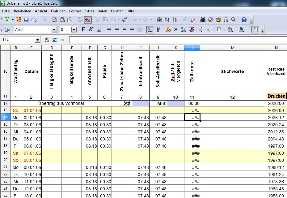Viewport: 287px width, 198px height.
Task: Toggle automatic spell checking (ABC underlined)
Action: click(x=88, y=20)
